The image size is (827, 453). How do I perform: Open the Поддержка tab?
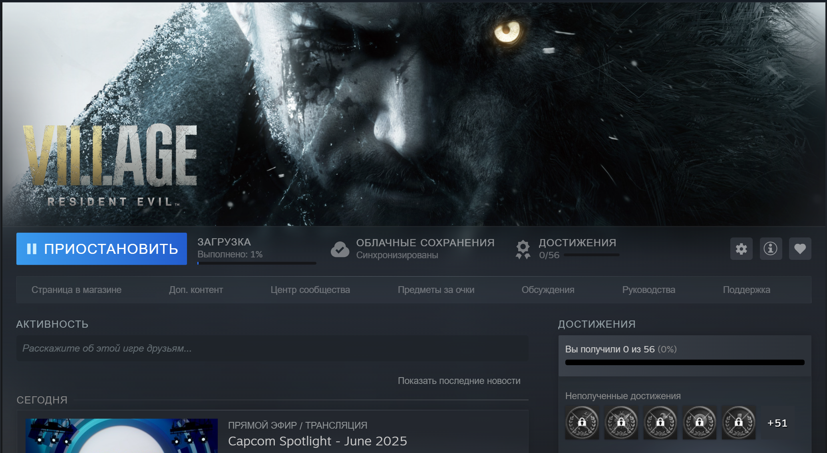746,290
